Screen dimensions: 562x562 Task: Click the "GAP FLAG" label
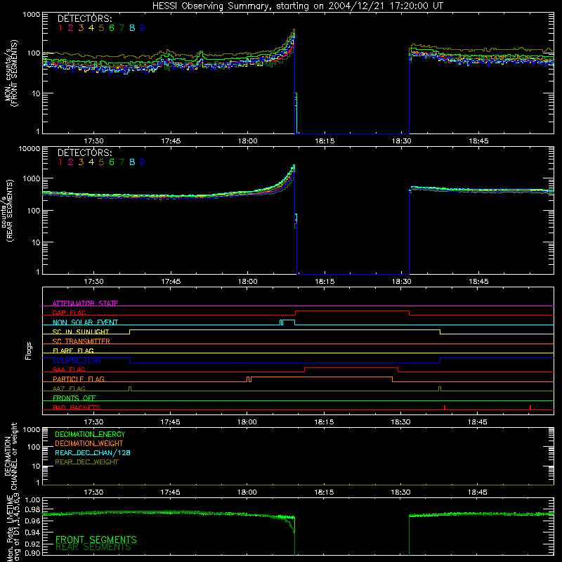click(x=69, y=313)
